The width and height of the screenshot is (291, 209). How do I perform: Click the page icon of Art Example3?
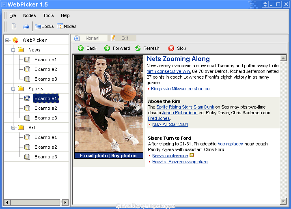point(27,157)
